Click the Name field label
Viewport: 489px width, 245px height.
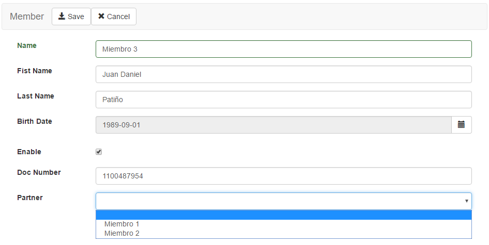click(27, 45)
